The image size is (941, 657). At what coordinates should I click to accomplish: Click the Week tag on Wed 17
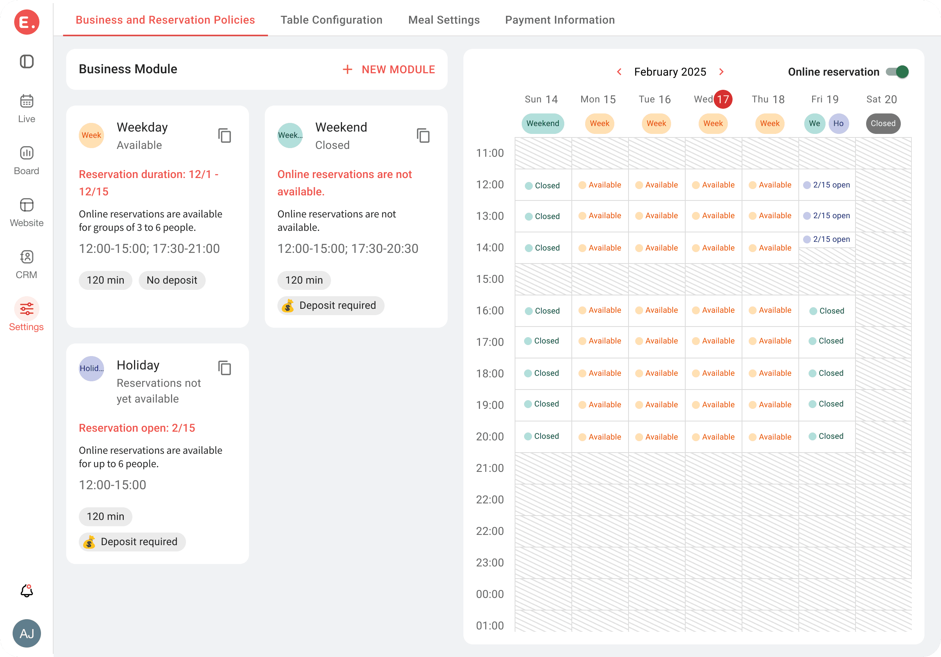click(x=713, y=123)
